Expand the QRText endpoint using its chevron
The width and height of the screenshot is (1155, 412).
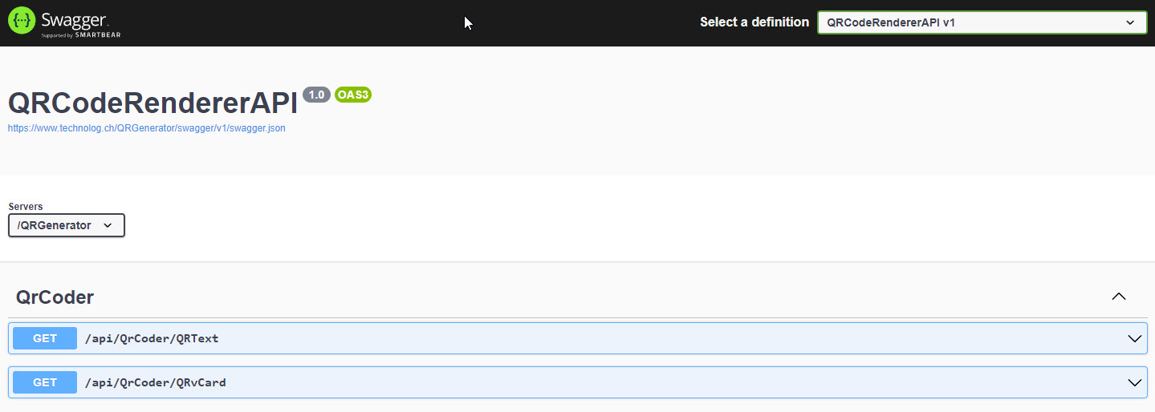click(1135, 338)
